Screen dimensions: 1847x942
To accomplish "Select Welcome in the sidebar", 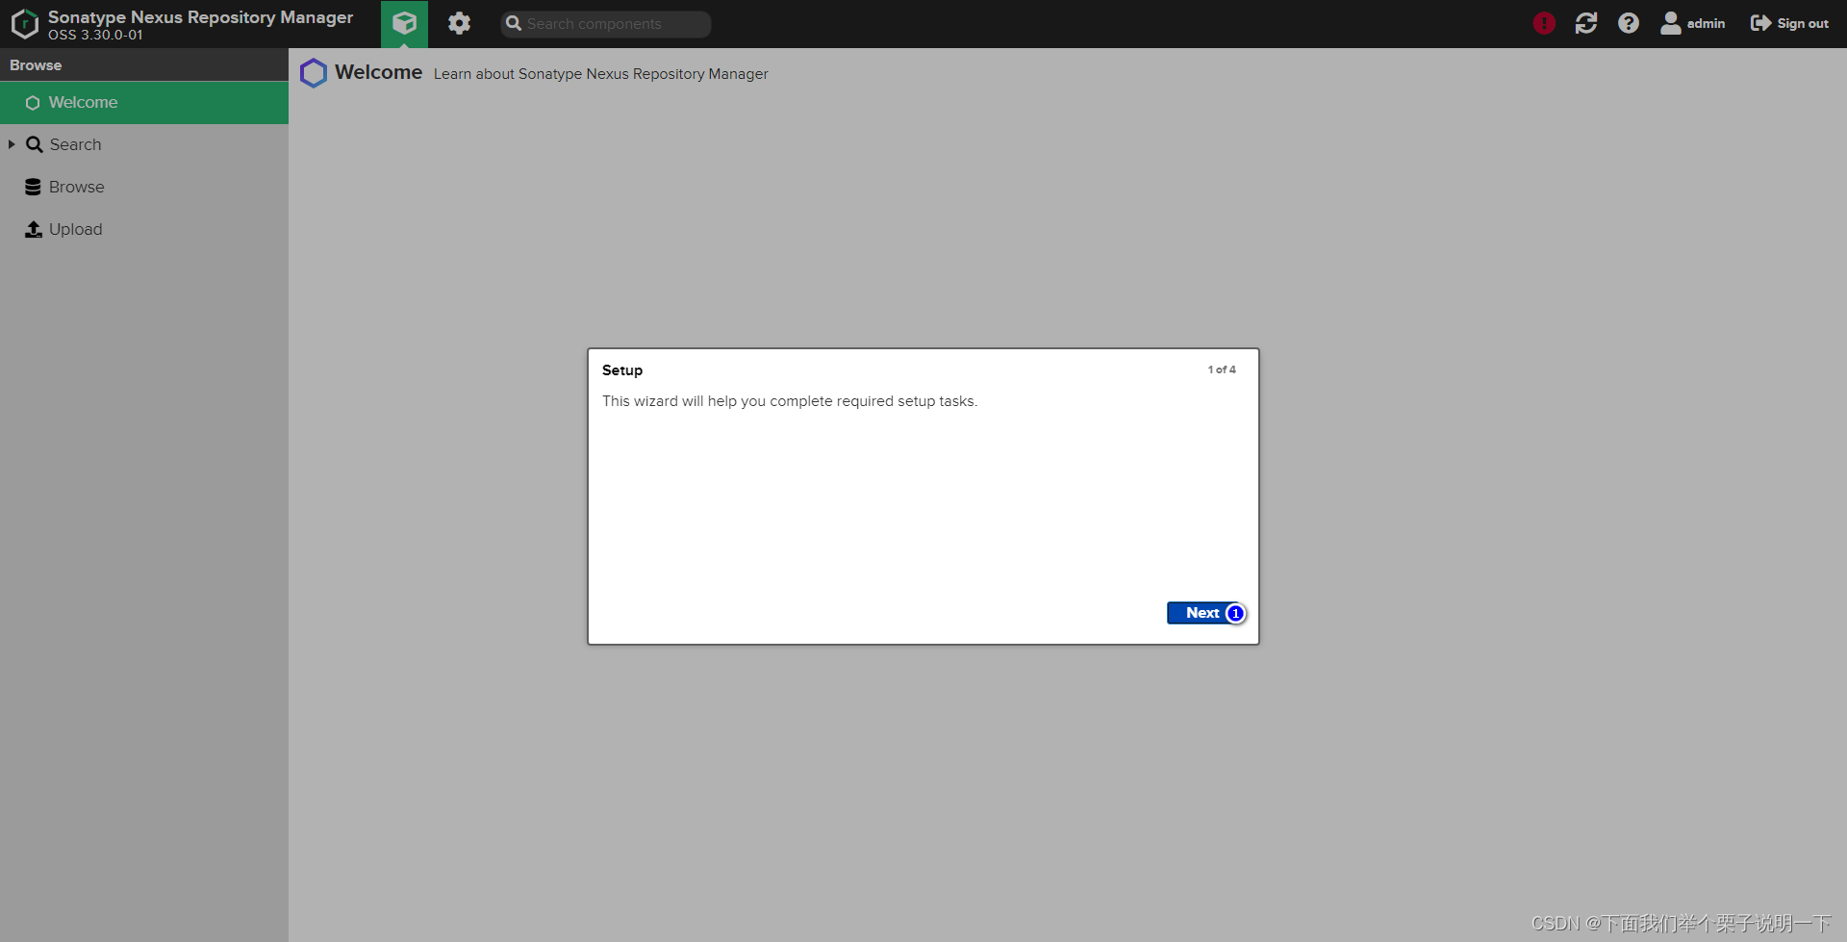I will pos(144,102).
